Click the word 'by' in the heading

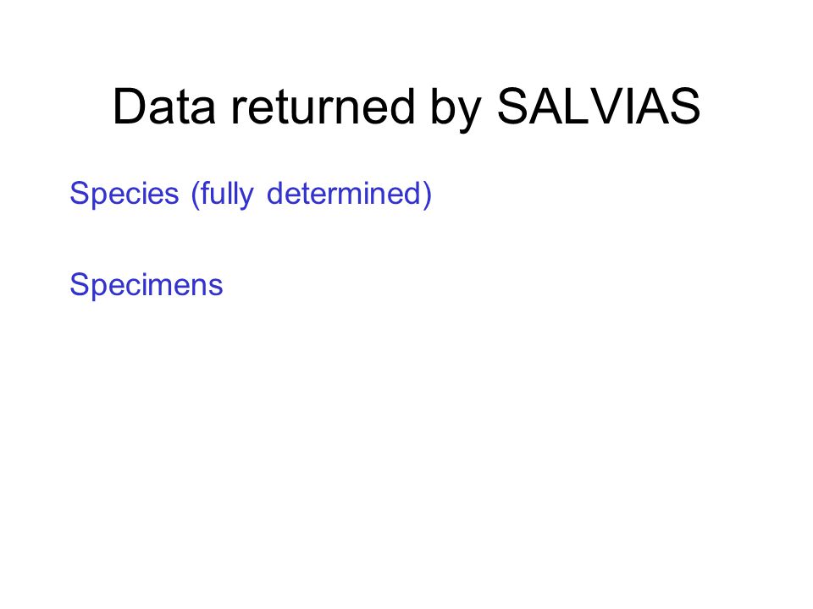coord(456,109)
